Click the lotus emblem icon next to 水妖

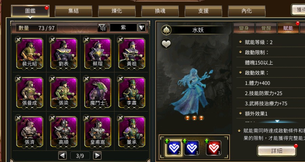tap(166, 30)
